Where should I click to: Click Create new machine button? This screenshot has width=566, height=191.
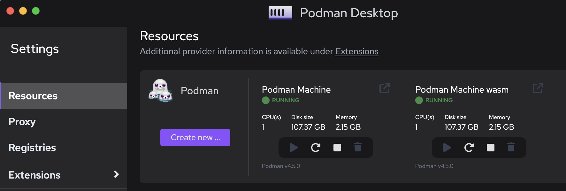pos(195,137)
